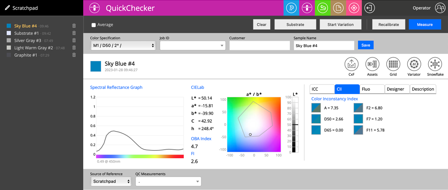This screenshot has width=448, height=190.
Task: Click the OBA Index label
Action: pos(201,139)
